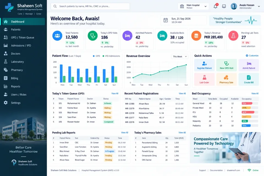Click the Online wifi status icon
Screen dimensions: 264x176
tap(249, 170)
